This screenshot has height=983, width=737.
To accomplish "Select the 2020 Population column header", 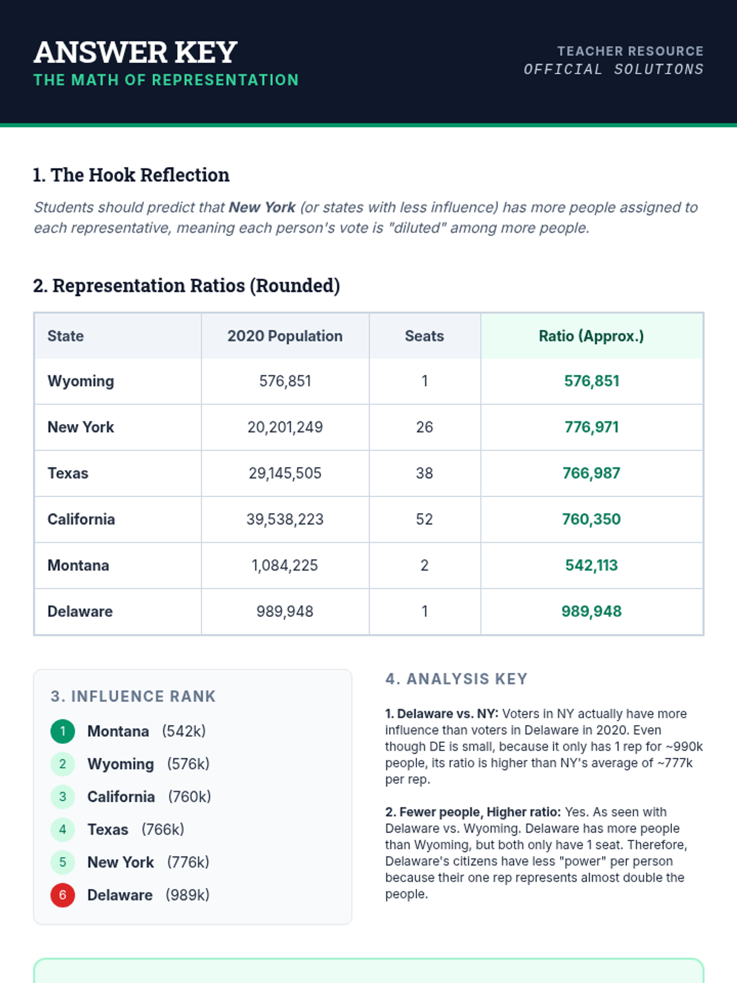I will [x=285, y=336].
